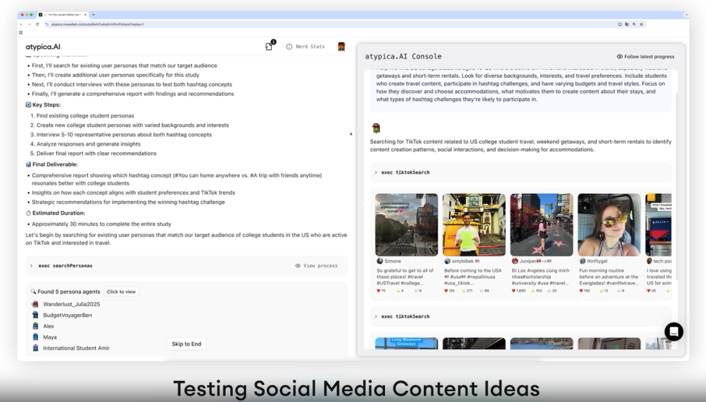Click the bookmark star icon in address bar
706x402 pixels.
[x=642, y=24]
